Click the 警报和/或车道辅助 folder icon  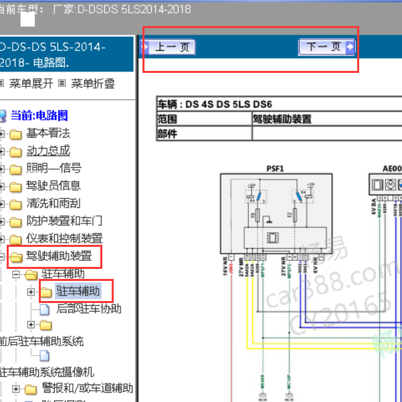(x=31, y=389)
